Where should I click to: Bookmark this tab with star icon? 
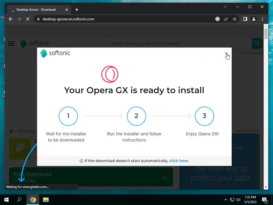pos(235,19)
